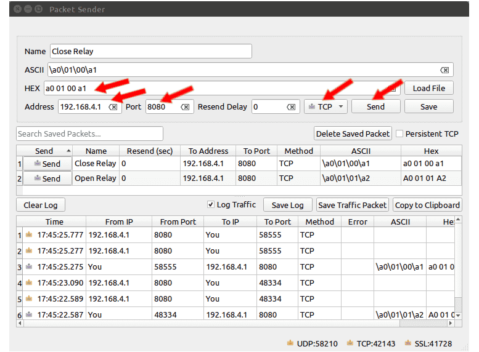Maximize the Packet Sender window

[38, 9]
